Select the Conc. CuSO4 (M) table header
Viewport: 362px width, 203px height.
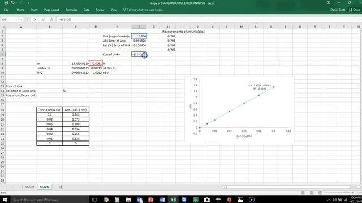49,110
